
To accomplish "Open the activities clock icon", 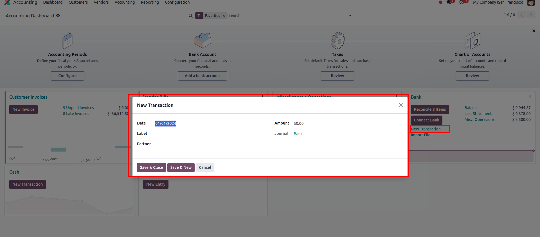I will click(x=462, y=3).
